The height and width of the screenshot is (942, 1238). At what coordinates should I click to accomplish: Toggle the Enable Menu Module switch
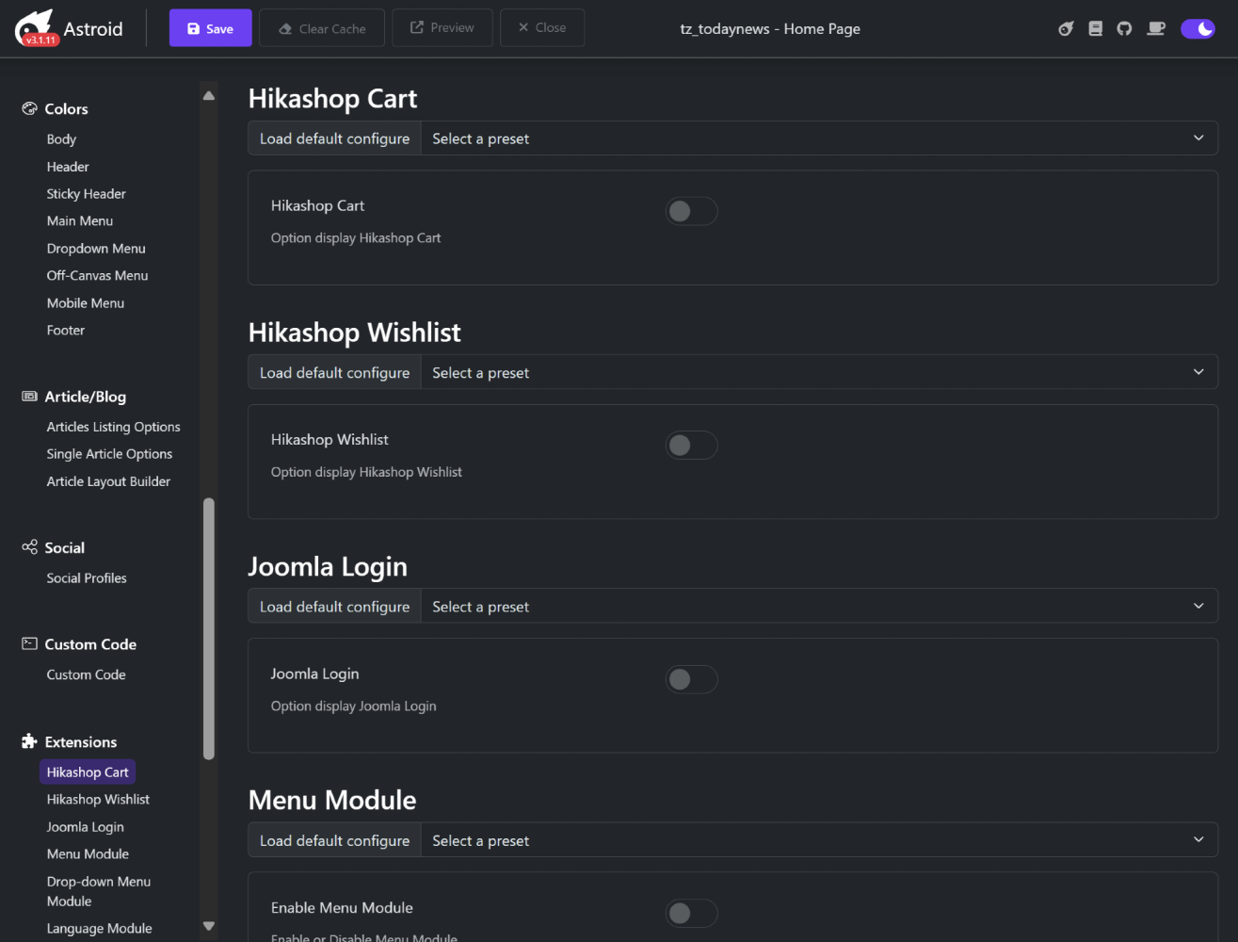[691, 913]
